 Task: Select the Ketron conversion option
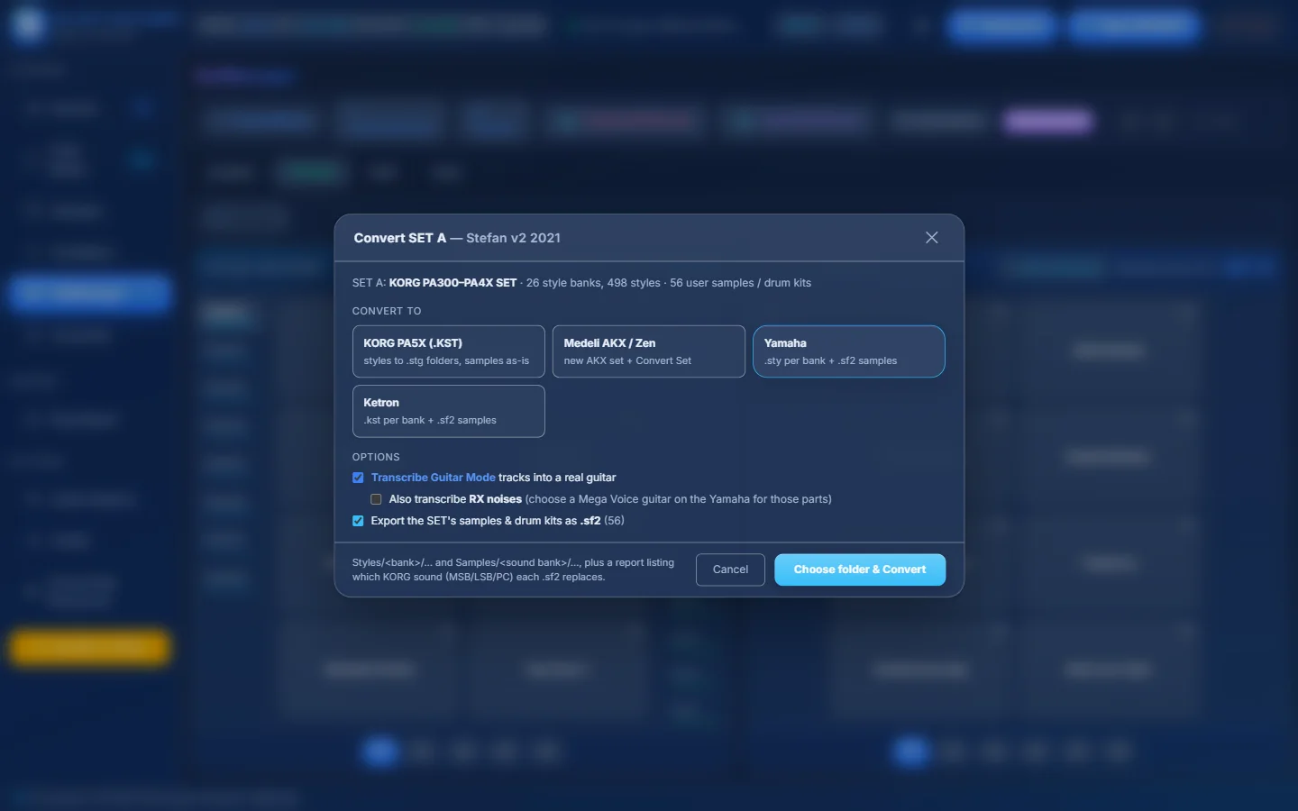pos(449,411)
